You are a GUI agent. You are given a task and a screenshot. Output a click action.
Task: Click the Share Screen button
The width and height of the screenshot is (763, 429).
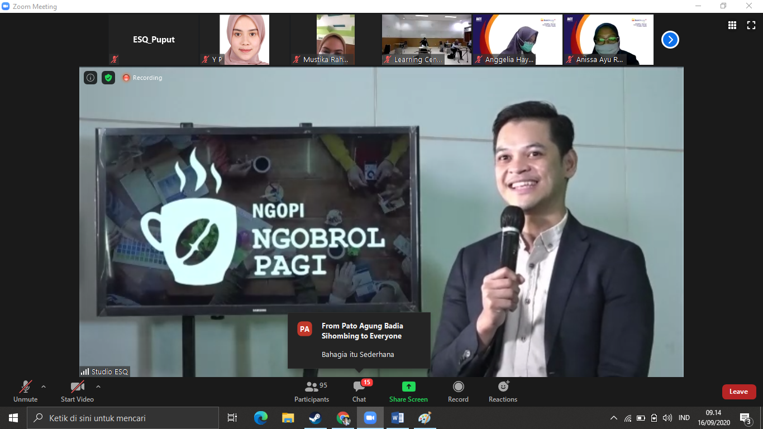[408, 391]
